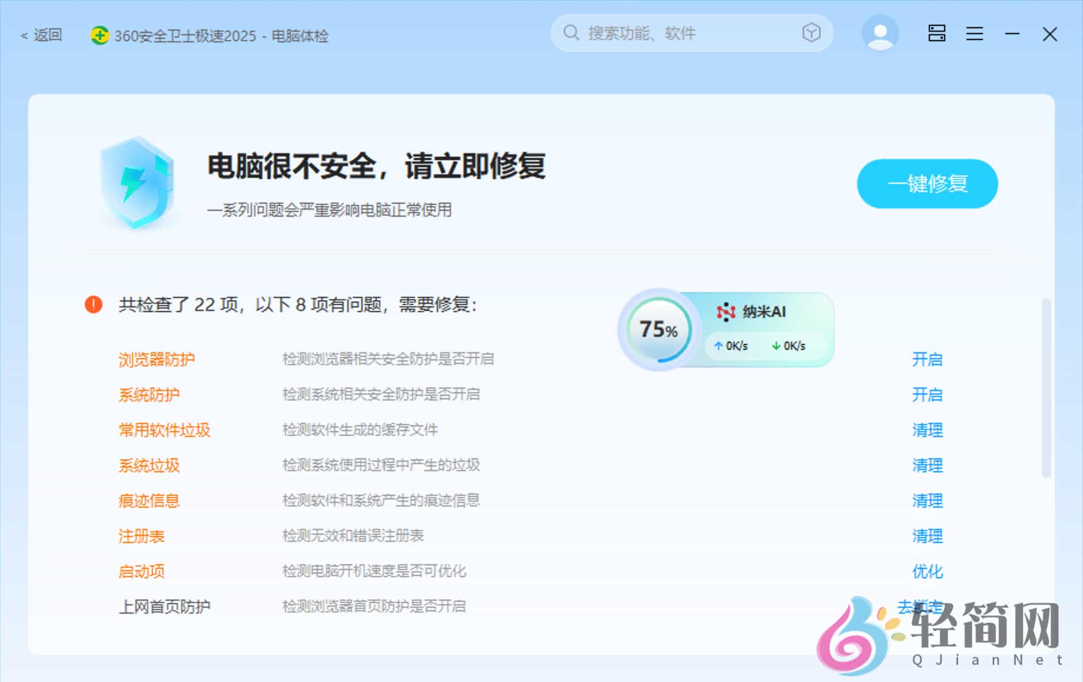Open the hamburger main menu

point(975,34)
